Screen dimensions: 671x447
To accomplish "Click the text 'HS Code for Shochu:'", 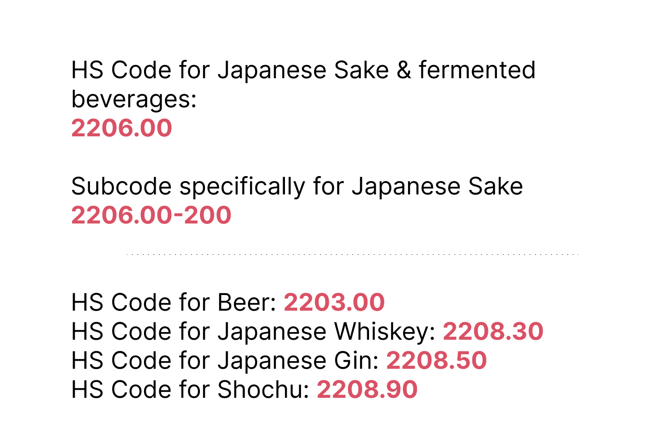I will (191, 390).
